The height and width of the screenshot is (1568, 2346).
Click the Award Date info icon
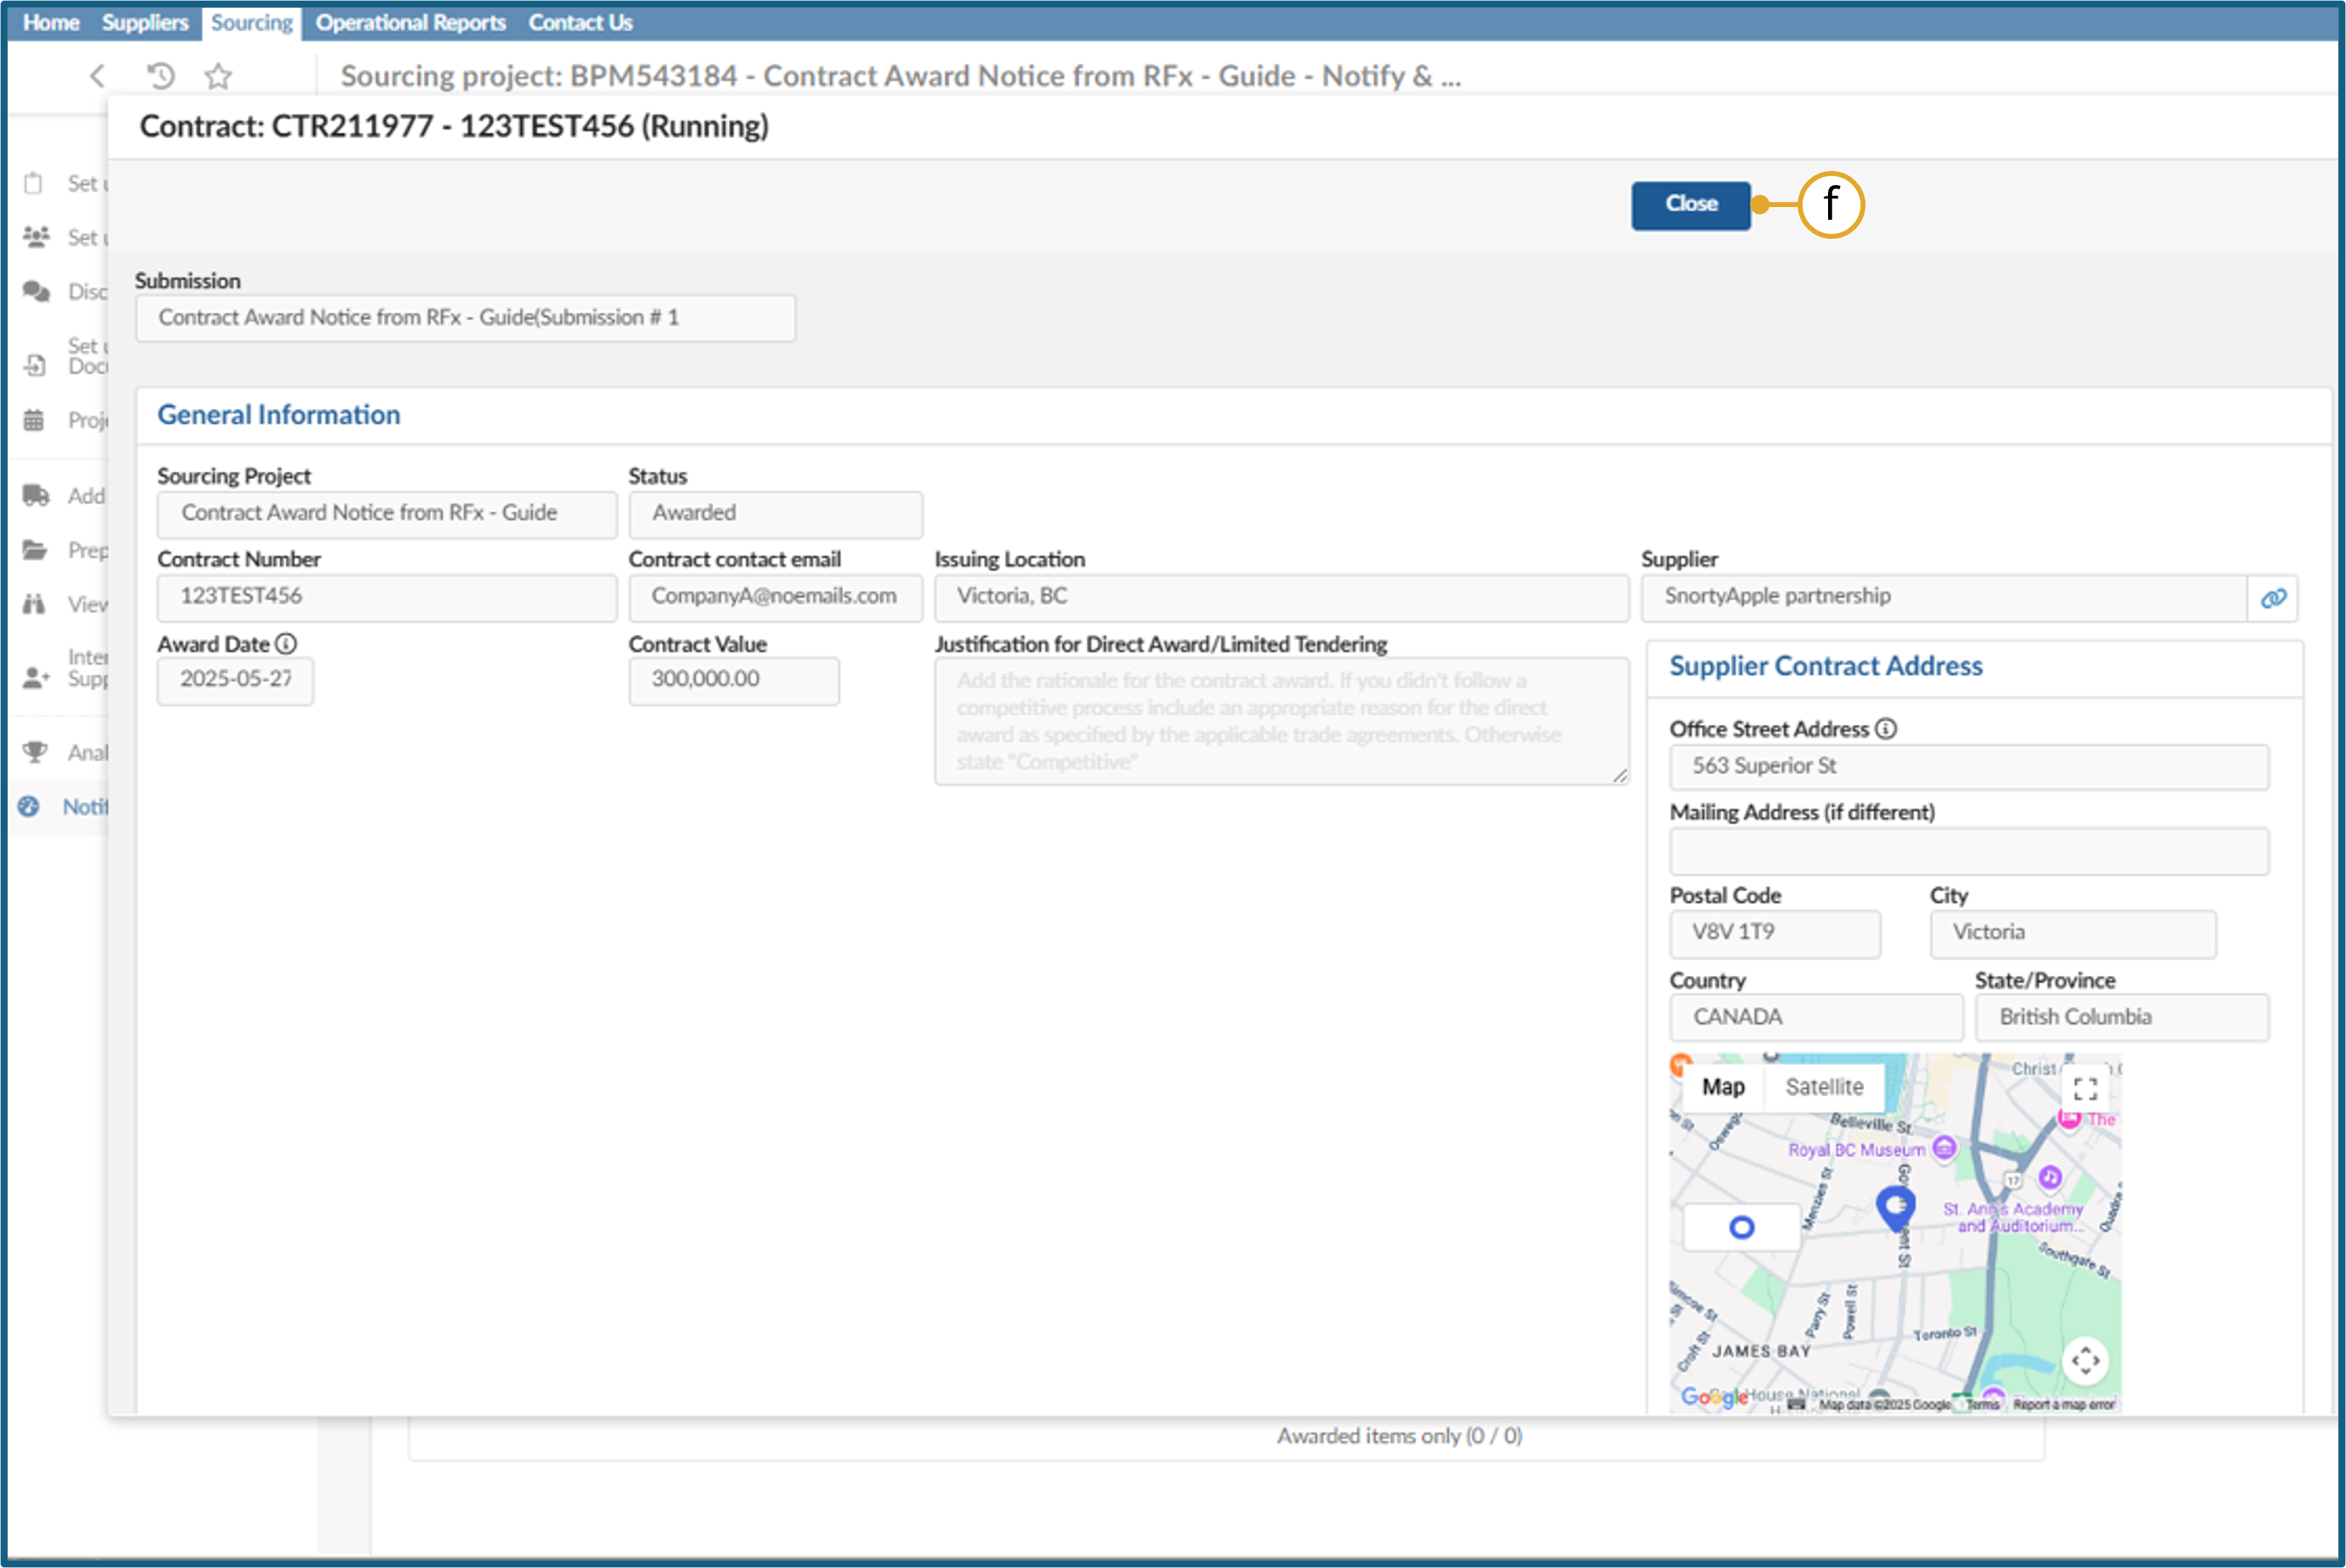point(286,644)
